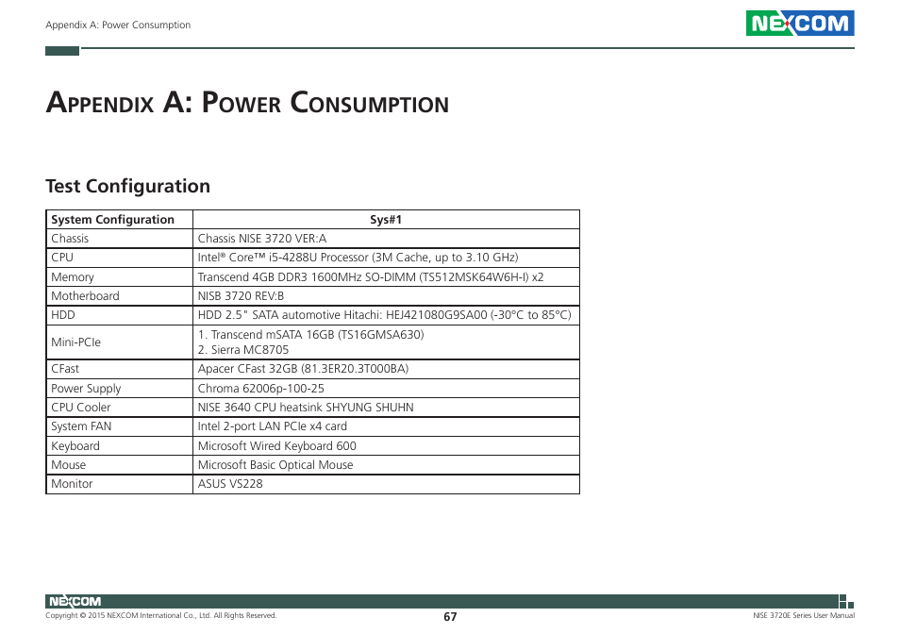Click the 'Chassis' row label

pyautogui.click(x=70, y=238)
